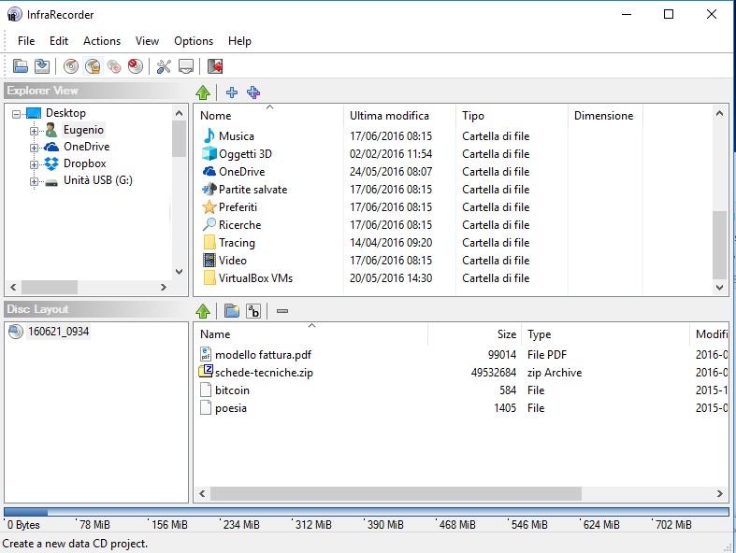Viewport: 736px width, 553px height.
Task: Sort disc layout by Type column
Action: tap(605, 334)
